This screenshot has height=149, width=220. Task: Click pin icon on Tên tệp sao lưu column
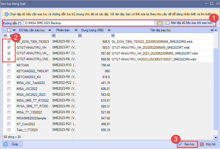click(212, 30)
